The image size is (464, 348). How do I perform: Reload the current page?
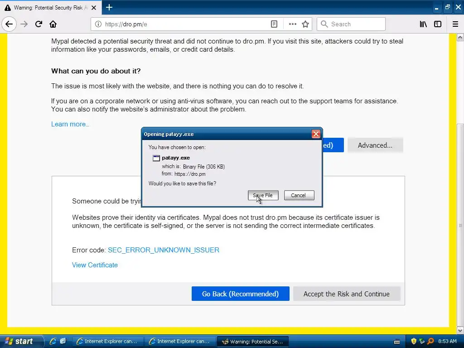click(x=39, y=24)
